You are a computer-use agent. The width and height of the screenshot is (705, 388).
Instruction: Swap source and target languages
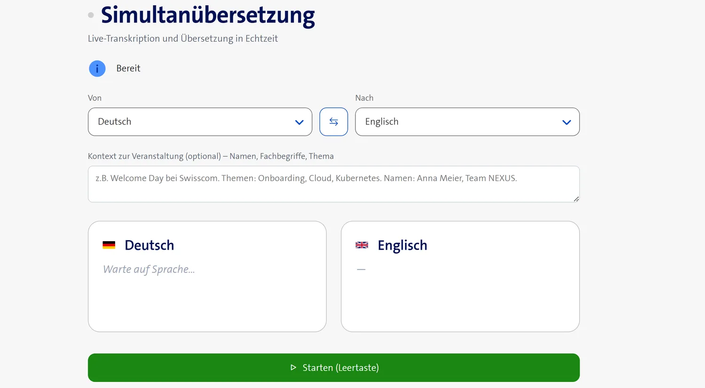pos(334,122)
